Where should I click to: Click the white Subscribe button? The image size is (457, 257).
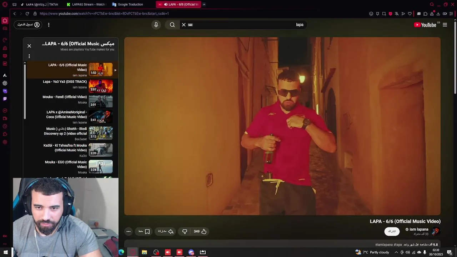pos(392,231)
